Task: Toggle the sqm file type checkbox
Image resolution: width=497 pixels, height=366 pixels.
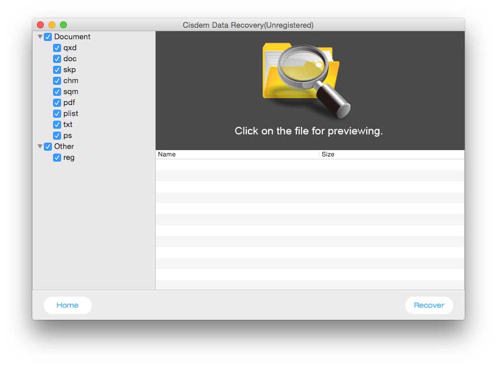Action: tap(57, 92)
